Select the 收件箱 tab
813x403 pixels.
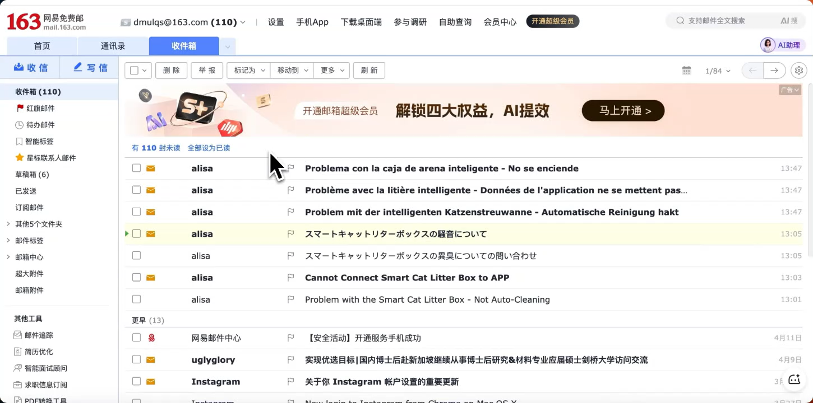point(184,46)
